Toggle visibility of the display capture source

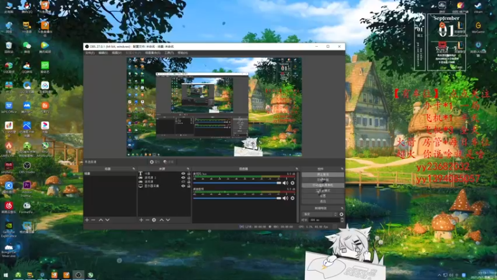pyautogui.click(x=183, y=186)
